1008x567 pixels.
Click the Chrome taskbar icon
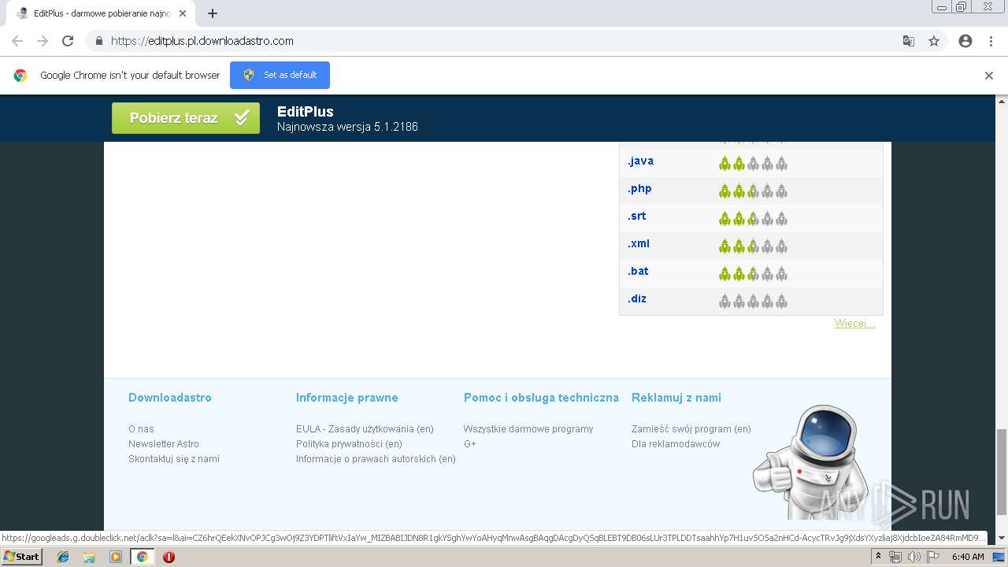coord(142,557)
